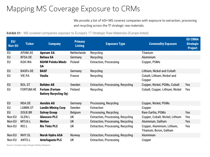Select company 'Lundin Mining Corp'

click(x=52, y=108)
